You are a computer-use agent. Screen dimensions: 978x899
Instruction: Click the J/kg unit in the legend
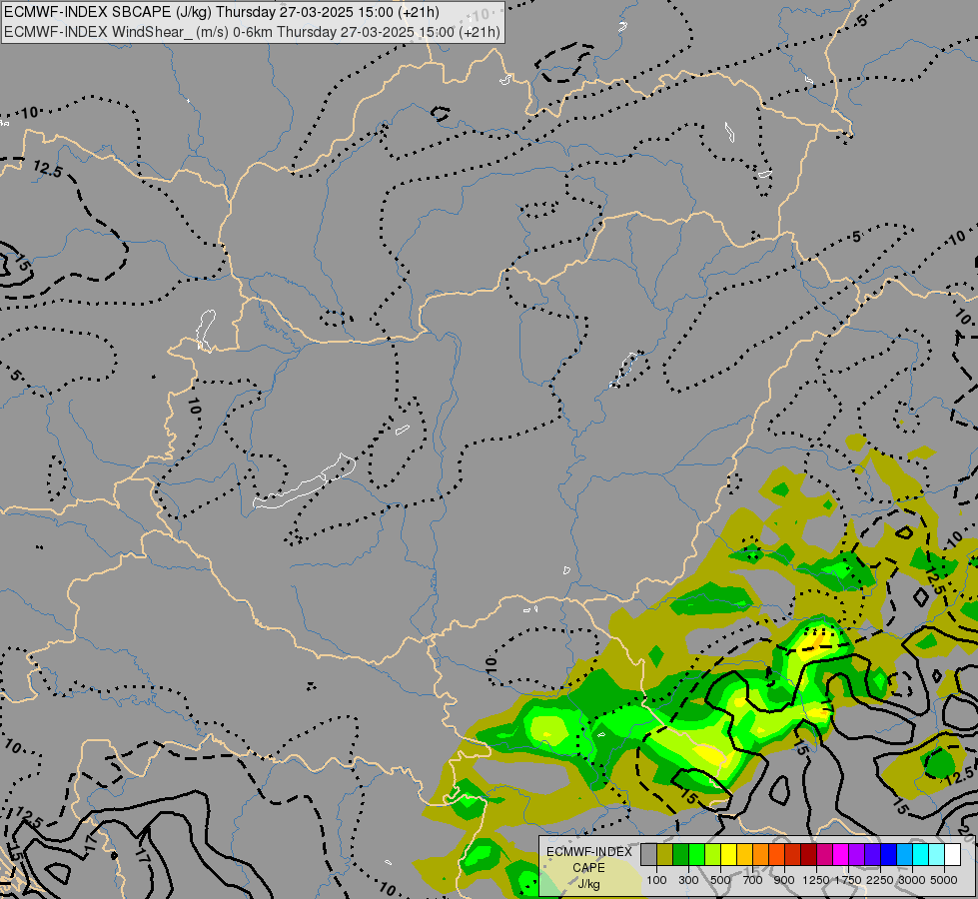[588, 885]
